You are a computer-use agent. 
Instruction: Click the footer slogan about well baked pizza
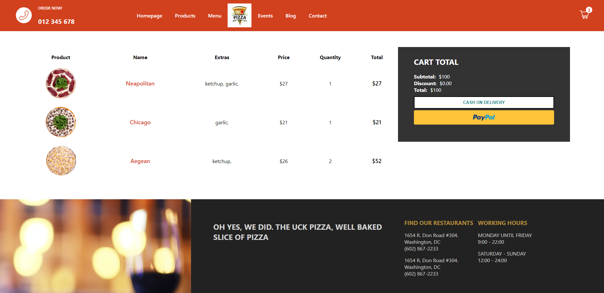(298, 232)
